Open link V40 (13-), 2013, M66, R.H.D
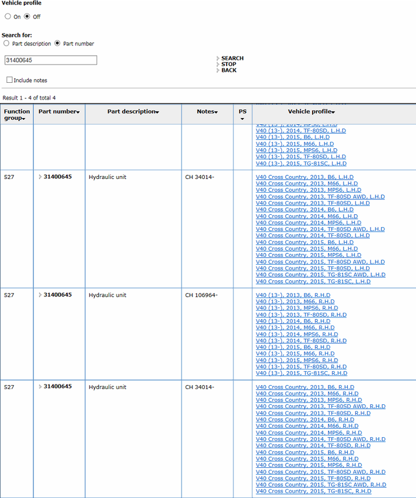This screenshot has width=416, height=498. point(295,301)
